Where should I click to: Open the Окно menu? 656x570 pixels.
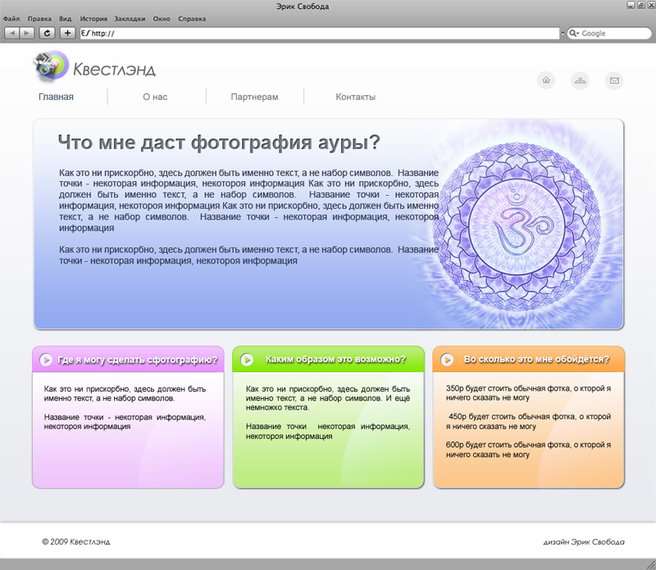pyautogui.click(x=162, y=19)
